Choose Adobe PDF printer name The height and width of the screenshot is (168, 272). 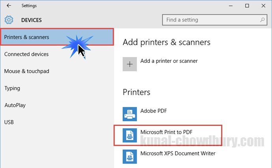click(x=153, y=111)
